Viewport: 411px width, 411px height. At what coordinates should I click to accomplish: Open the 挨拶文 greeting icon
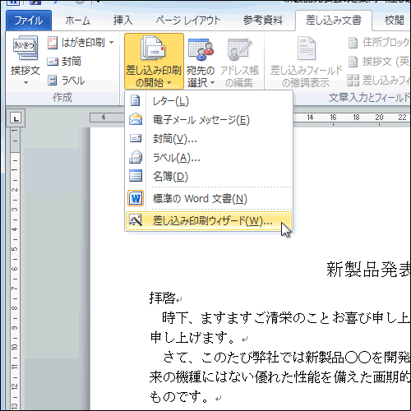point(25,48)
